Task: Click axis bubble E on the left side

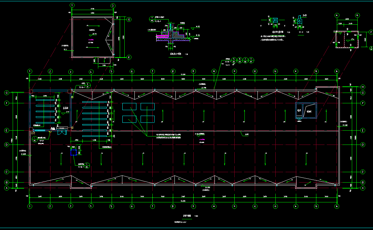Action: click(x=6, y=130)
